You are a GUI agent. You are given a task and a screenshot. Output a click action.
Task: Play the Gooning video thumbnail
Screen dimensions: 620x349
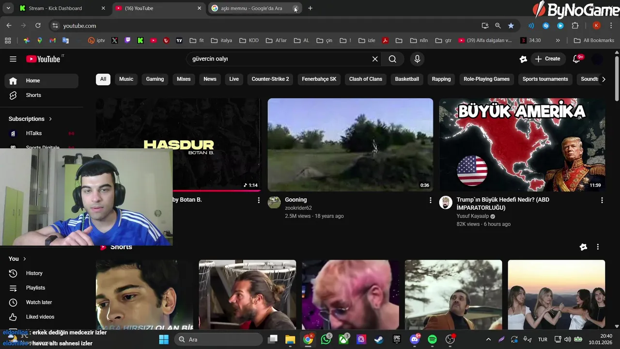[x=350, y=145]
